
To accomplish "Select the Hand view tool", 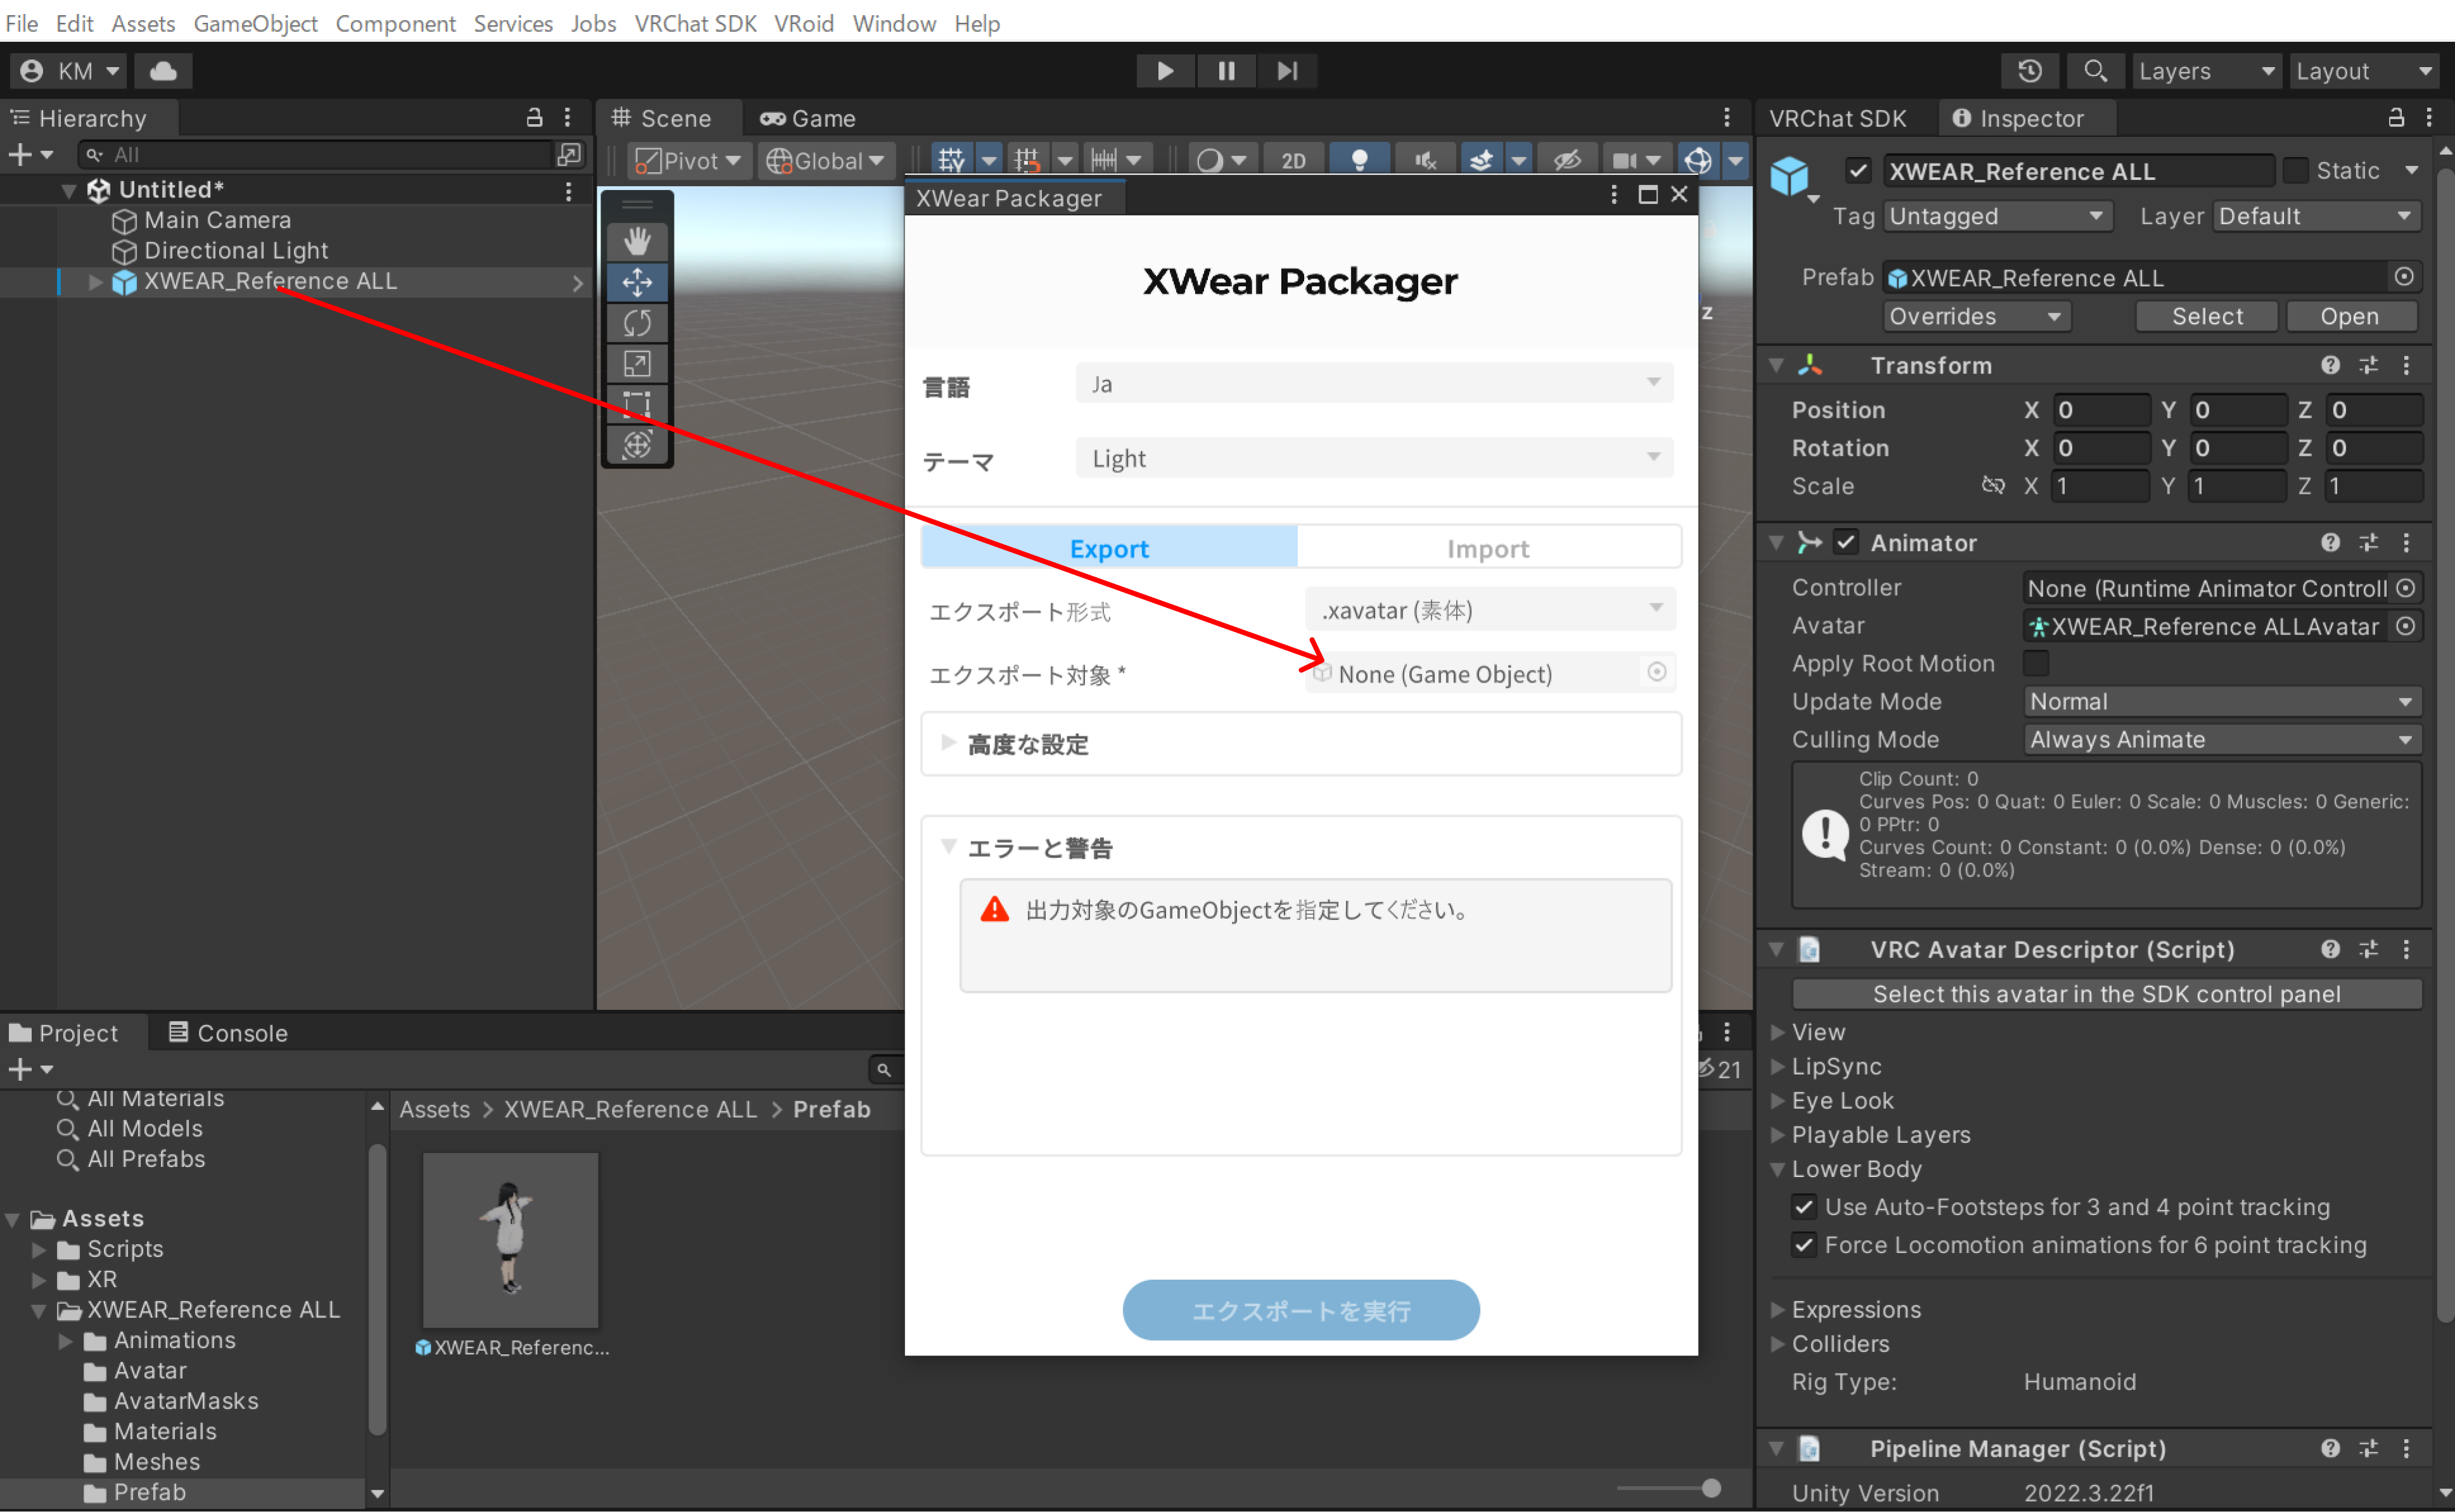I will coord(637,241).
